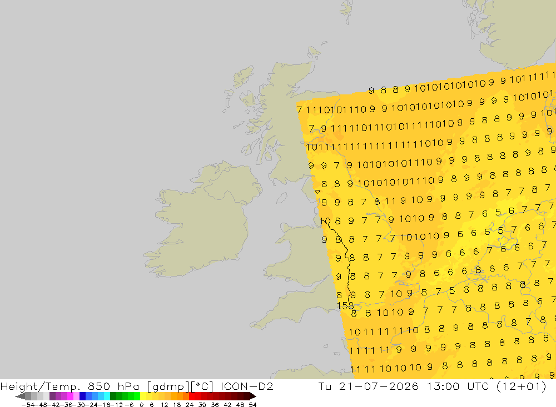The width and height of the screenshot is (556, 407).
Task: Click the "-54" scale value
Action: coord(28,405)
